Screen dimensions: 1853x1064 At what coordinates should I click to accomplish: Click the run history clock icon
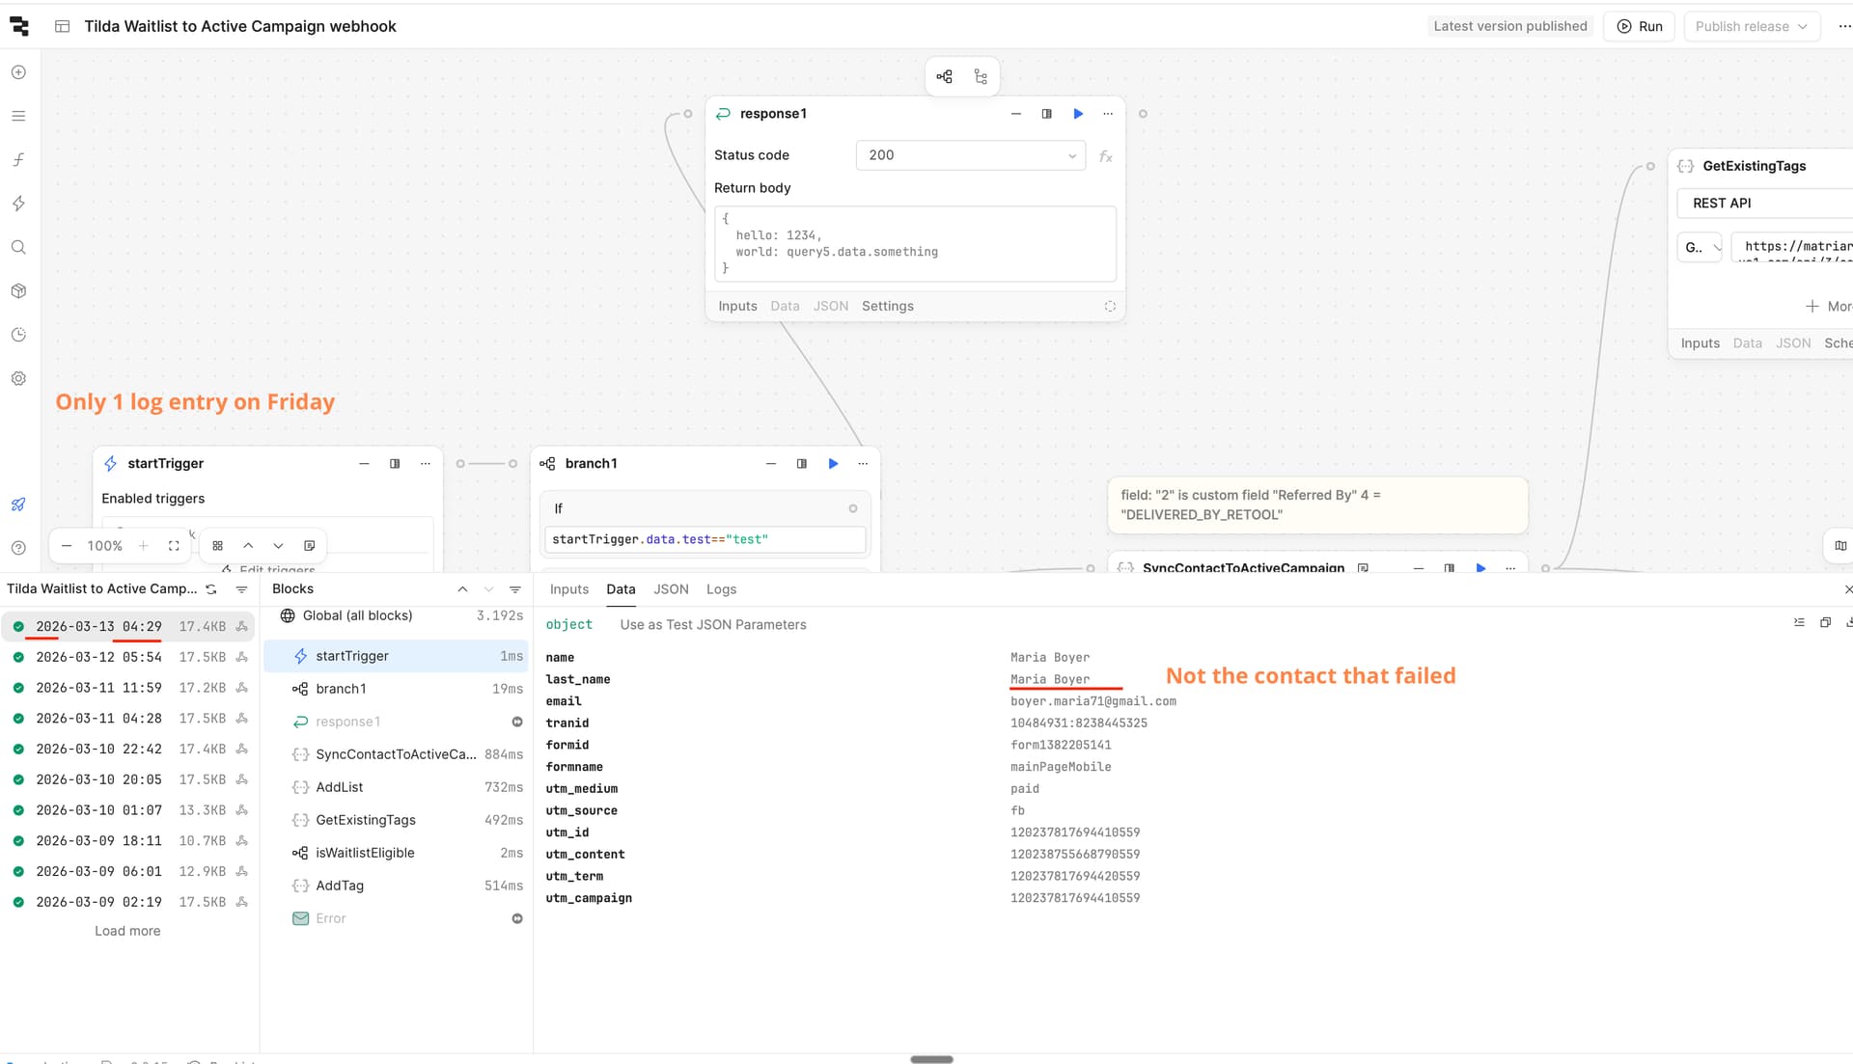[18, 335]
